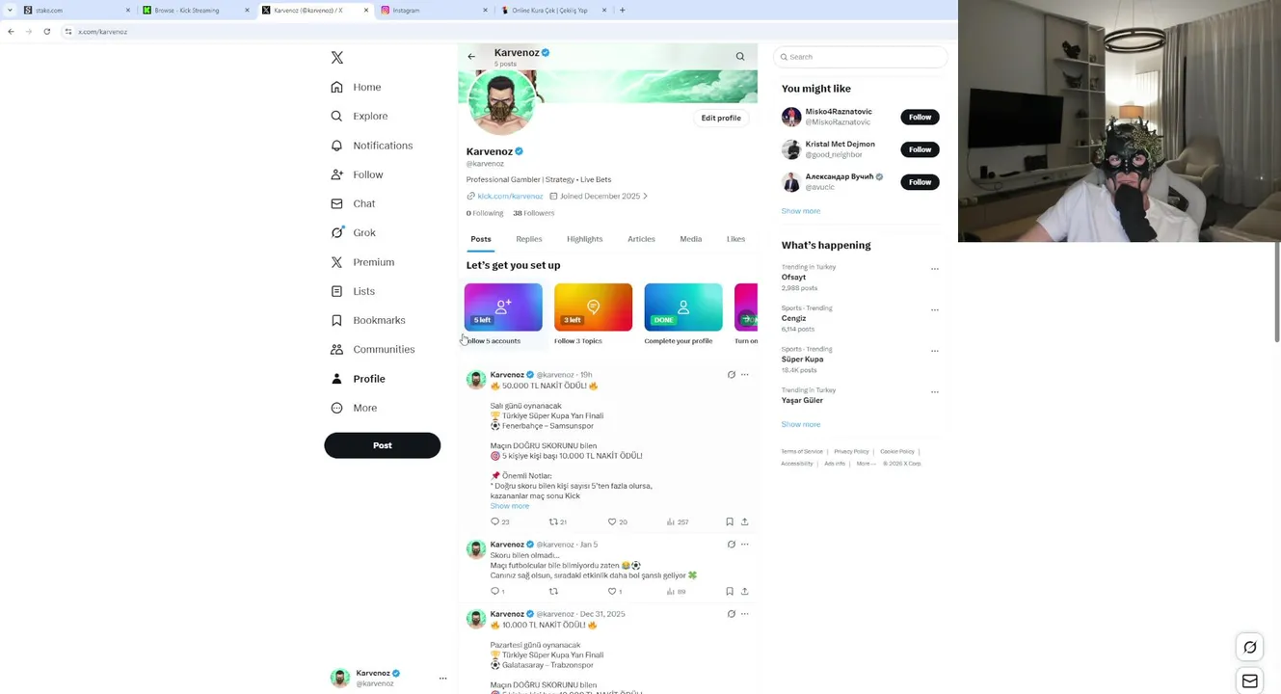Open options for the Yaşar Güler trend
The width and height of the screenshot is (1281, 694).
(934, 392)
